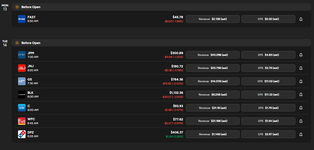This screenshot has height=150, width=314.
Task: Set notification bell for GS earnings
Action: coord(301,81)
